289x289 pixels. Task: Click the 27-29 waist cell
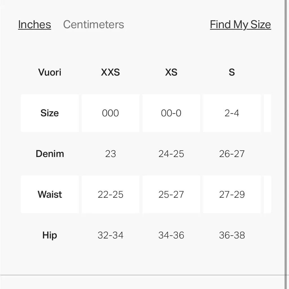[232, 194]
